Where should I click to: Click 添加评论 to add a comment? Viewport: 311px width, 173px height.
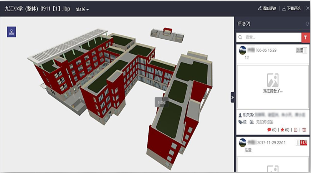[x=267, y=9]
